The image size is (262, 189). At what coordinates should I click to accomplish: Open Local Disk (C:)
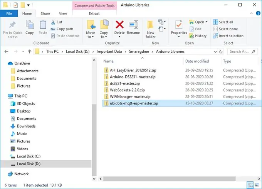(x=29, y=156)
